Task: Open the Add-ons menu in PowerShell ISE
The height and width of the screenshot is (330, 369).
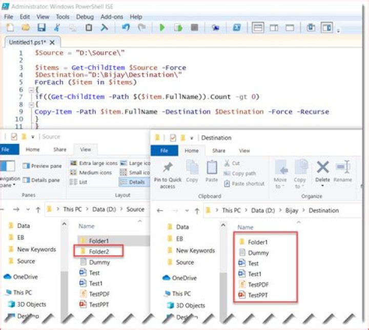Action: (x=112, y=17)
